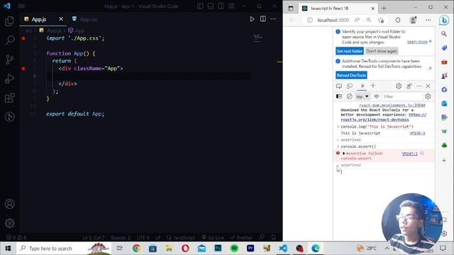Open the top JavaScript context dropdown
Image resolution: width=454 pixels, height=255 pixels.
click(x=362, y=96)
